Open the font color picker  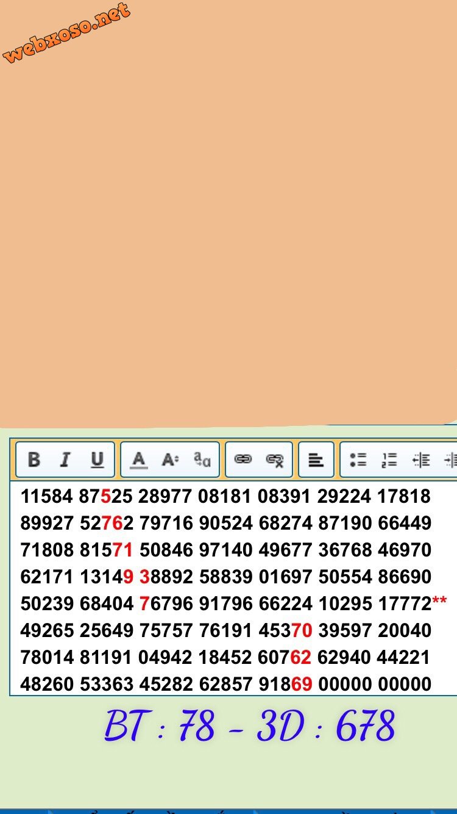(139, 459)
